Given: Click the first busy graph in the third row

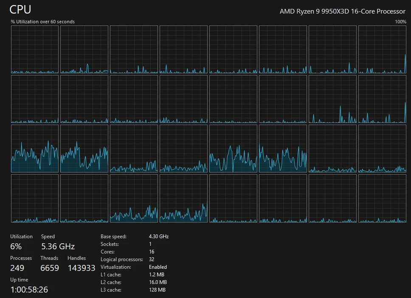Looking at the screenshot, I should click(34, 149).
